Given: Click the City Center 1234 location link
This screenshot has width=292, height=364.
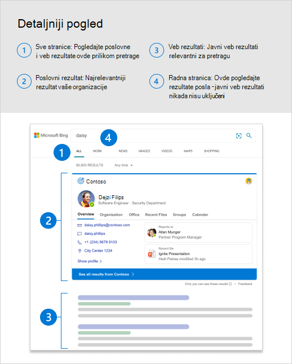Looking at the screenshot, I should point(98,251).
